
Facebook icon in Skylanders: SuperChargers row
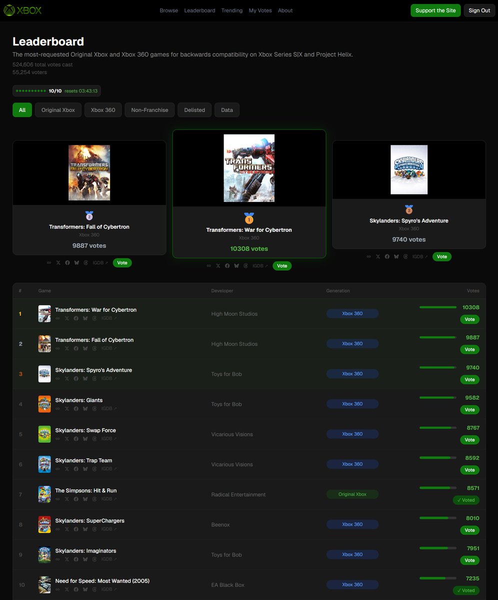pyautogui.click(x=76, y=529)
